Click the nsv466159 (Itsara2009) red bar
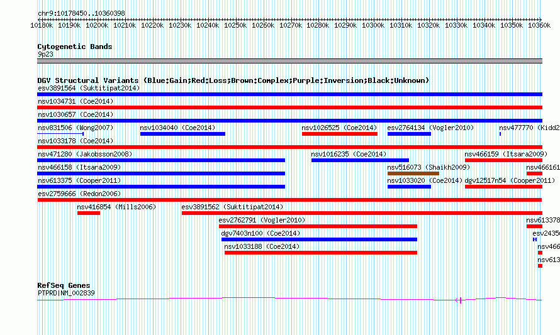This screenshot has width=560, height=335. pos(503,160)
